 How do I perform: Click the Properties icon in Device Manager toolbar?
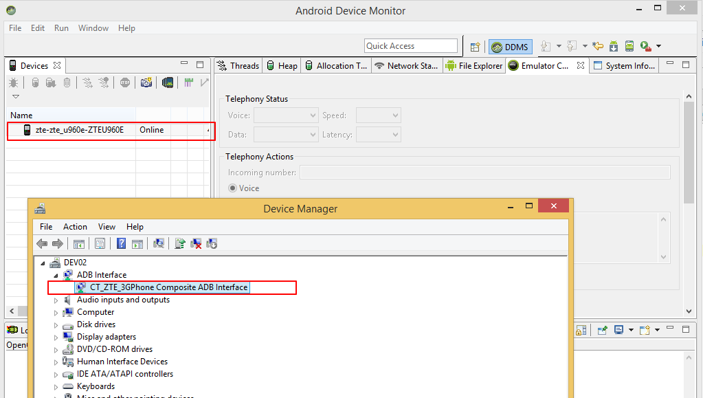pos(100,243)
